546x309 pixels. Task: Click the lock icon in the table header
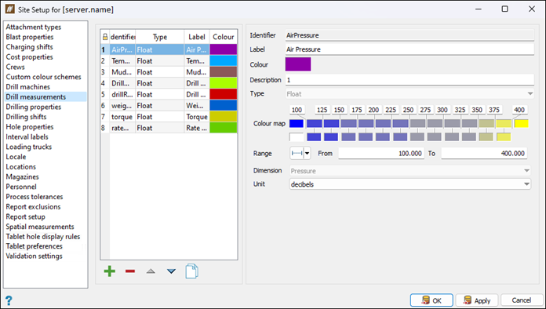(x=105, y=37)
